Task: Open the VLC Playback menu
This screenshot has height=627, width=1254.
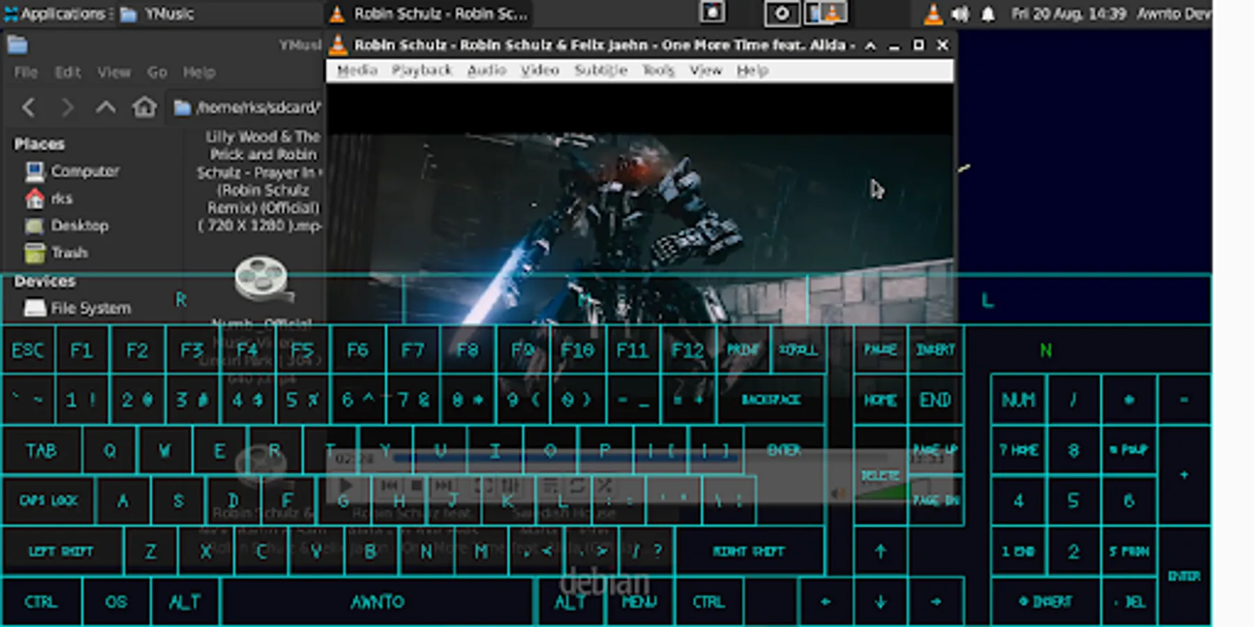Action: pos(421,70)
